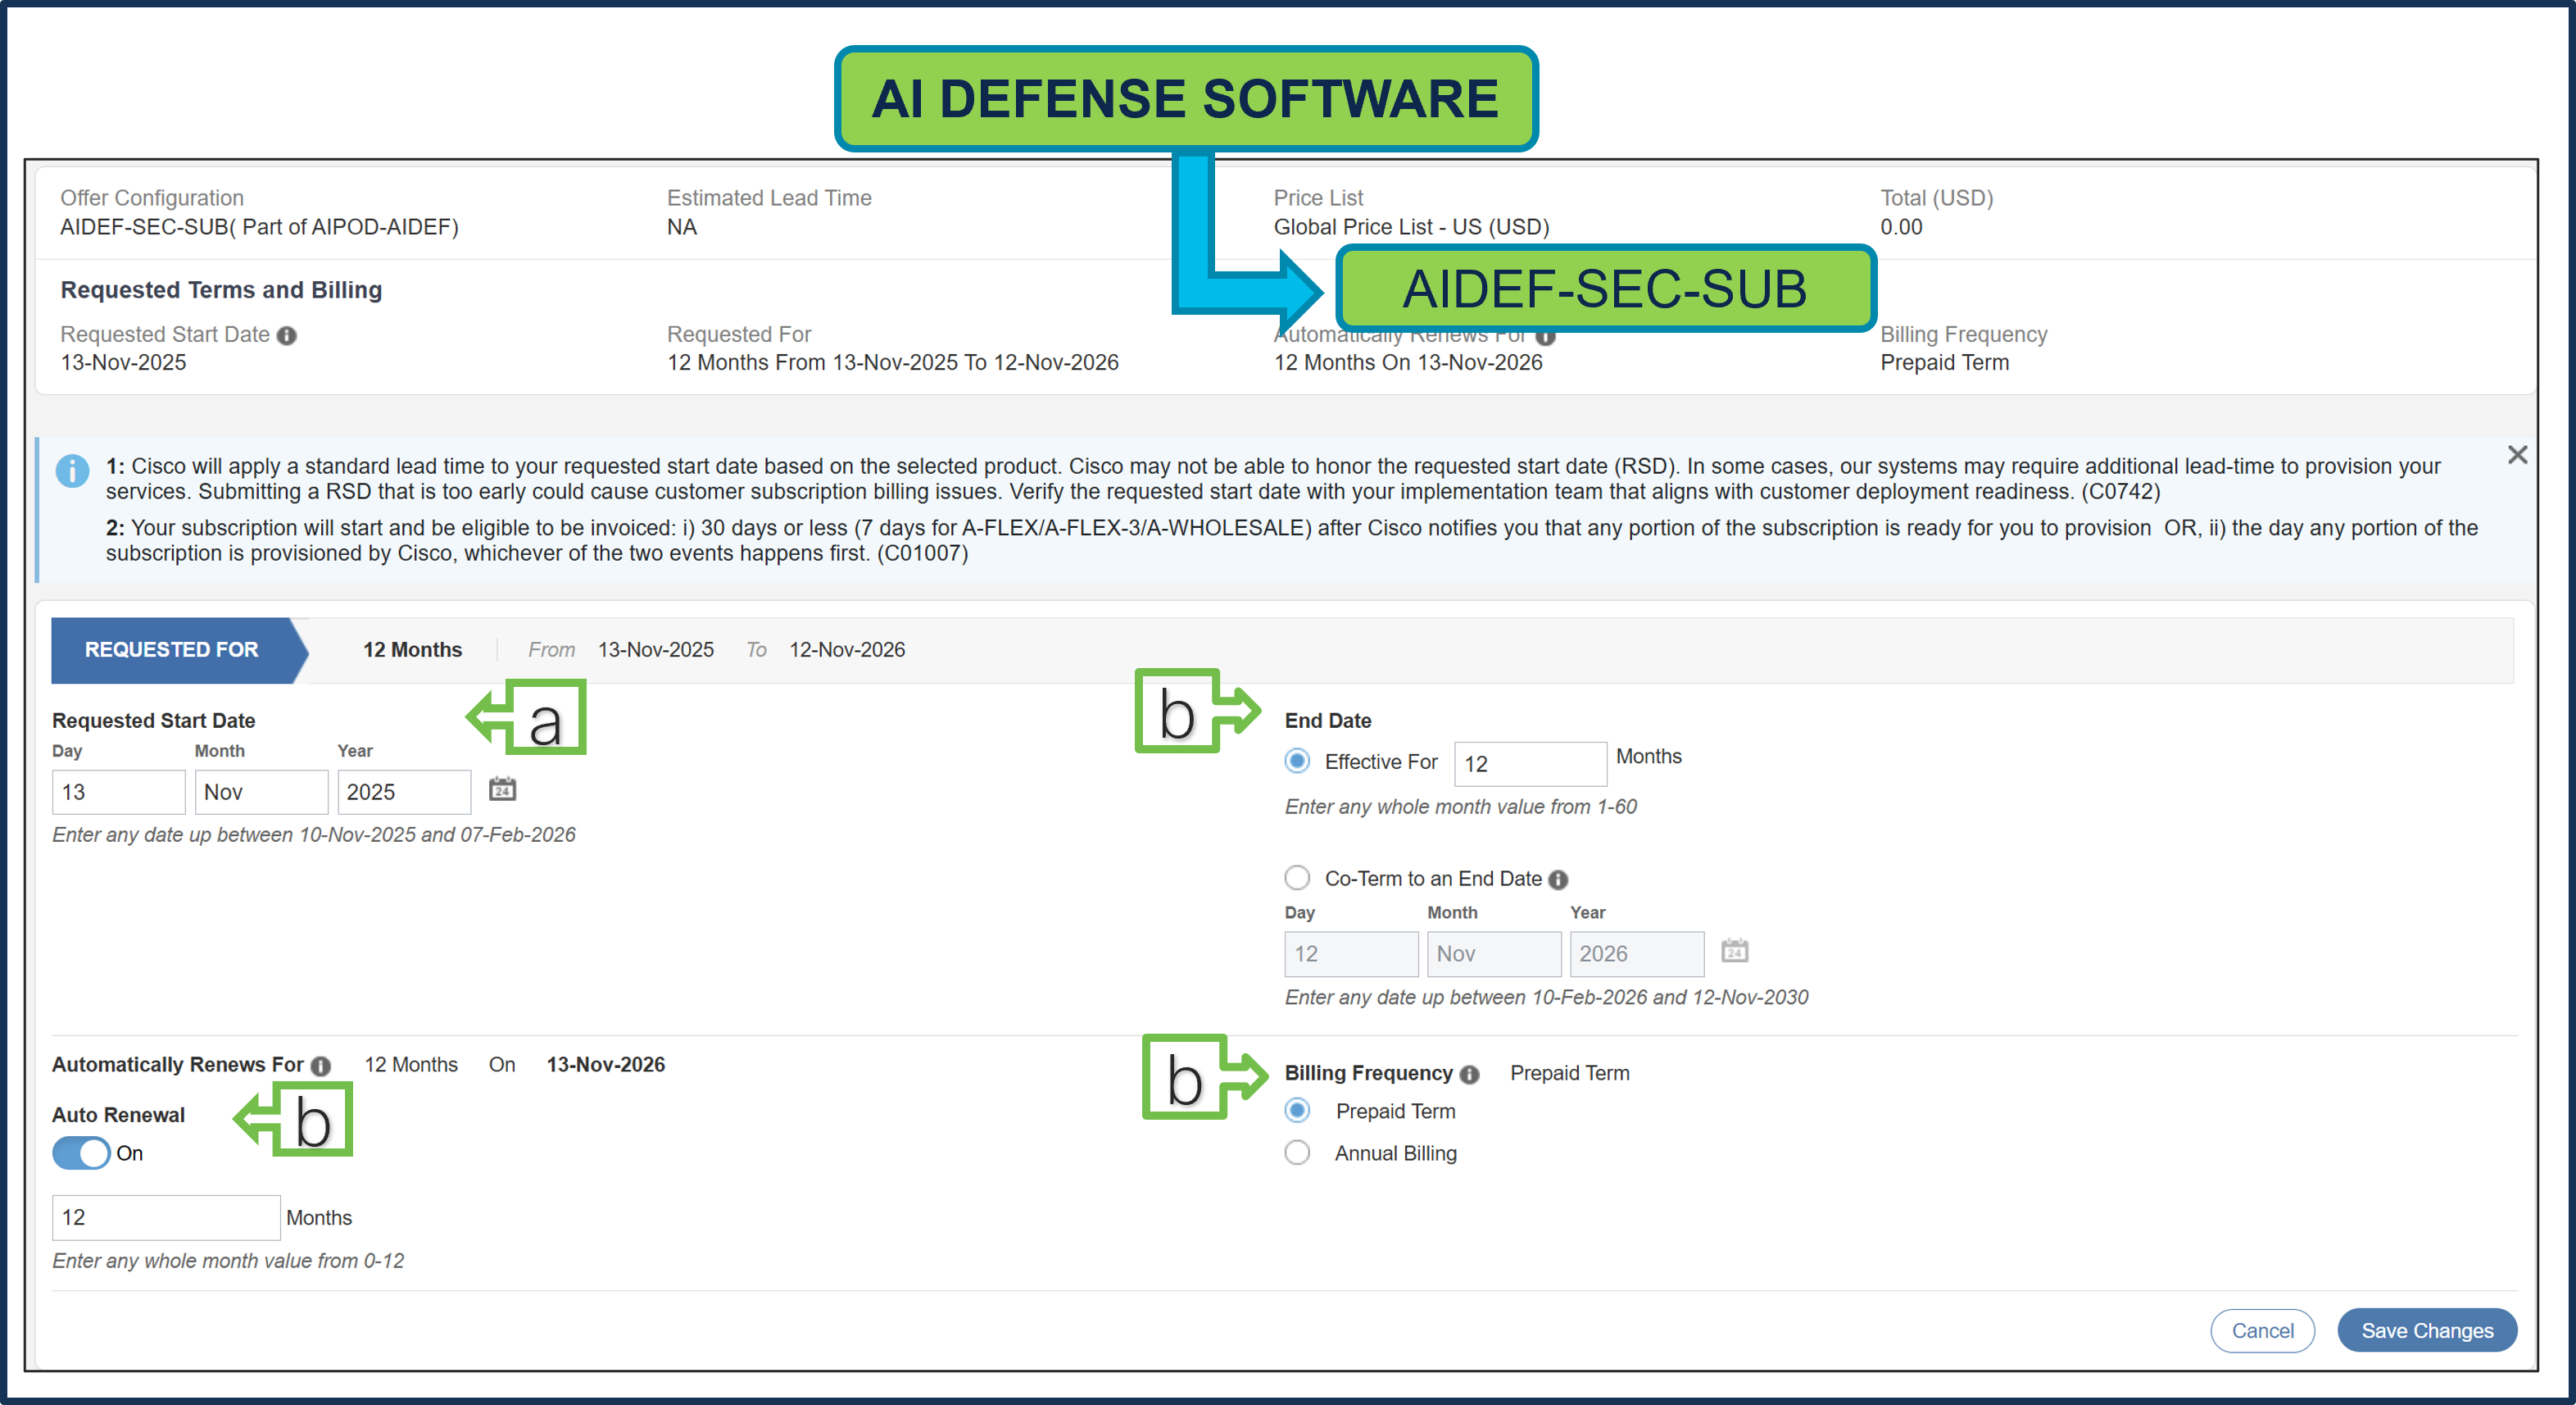The image size is (2576, 1405).
Task: Dismiss the lead time notice banner
Action: [2518, 455]
